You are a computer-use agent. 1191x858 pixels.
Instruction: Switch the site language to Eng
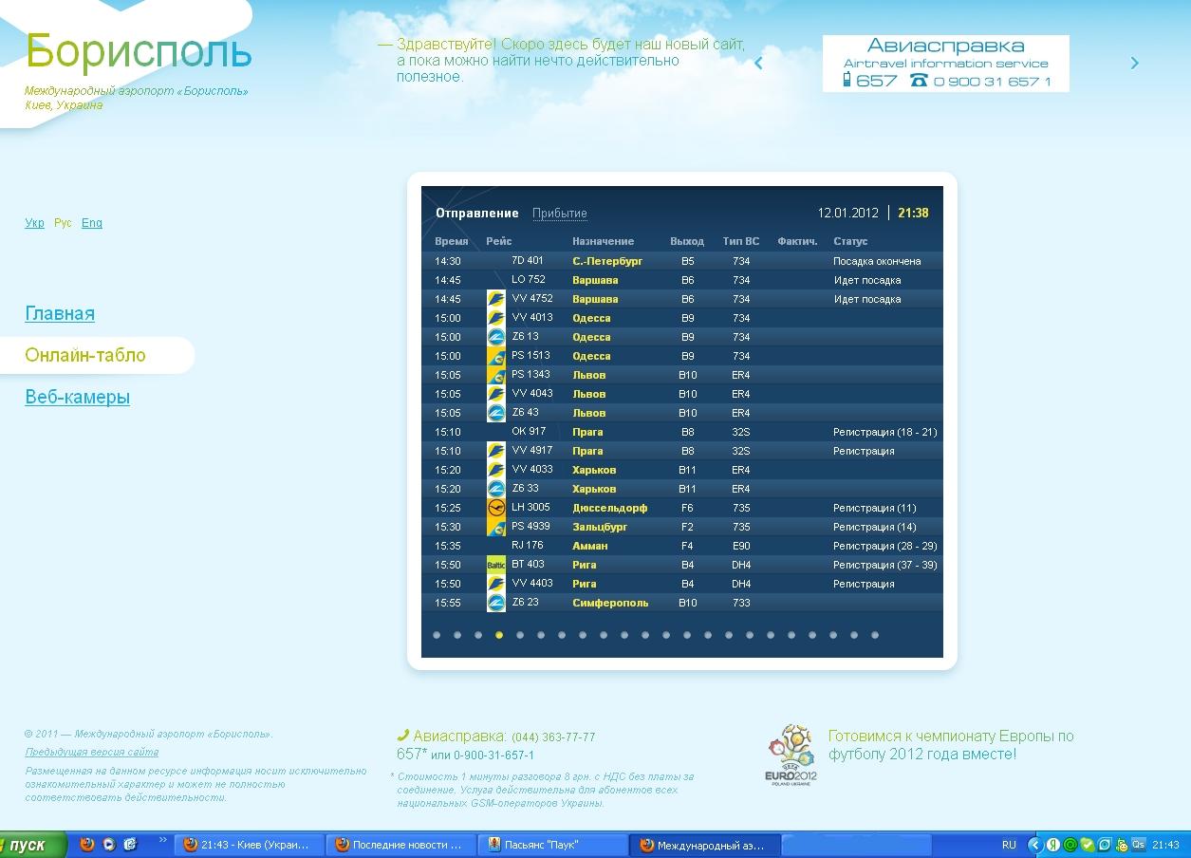coord(91,223)
